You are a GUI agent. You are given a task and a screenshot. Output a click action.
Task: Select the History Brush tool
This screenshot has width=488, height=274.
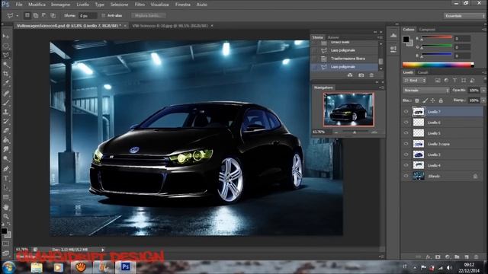tap(5, 122)
